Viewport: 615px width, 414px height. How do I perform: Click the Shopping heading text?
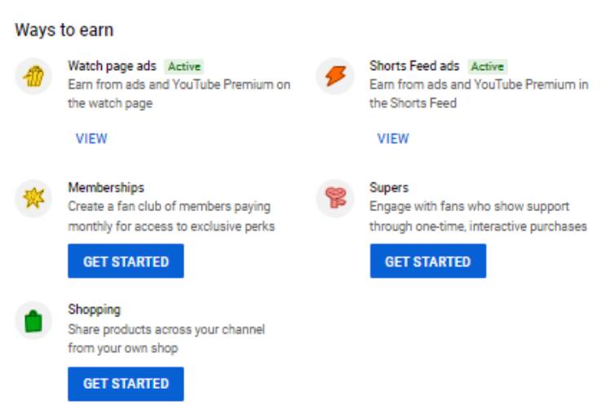[94, 310]
